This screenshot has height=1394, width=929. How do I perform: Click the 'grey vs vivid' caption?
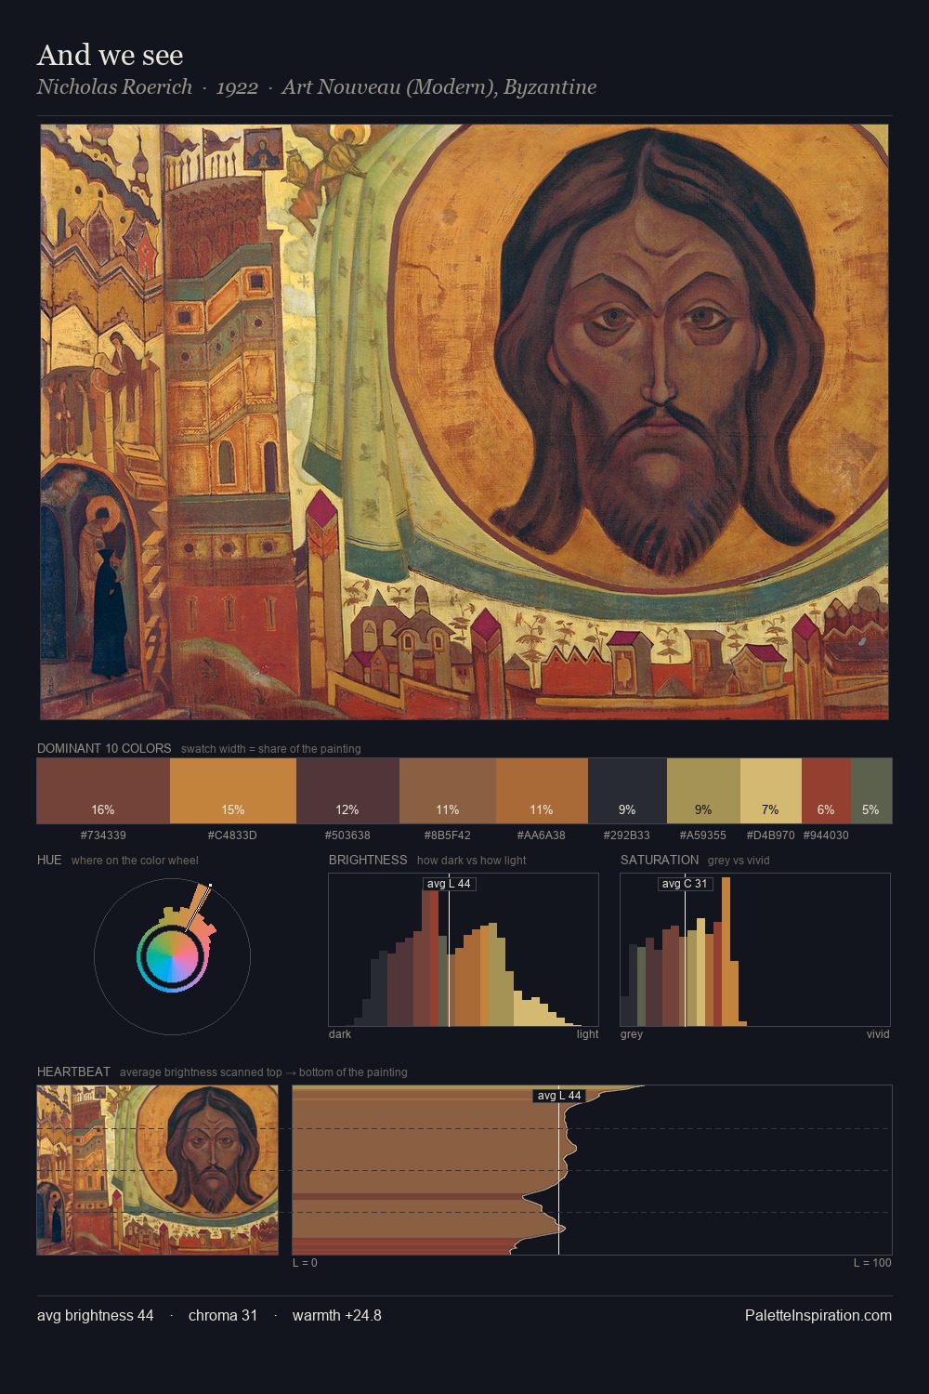pyautogui.click(x=739, y=861)
